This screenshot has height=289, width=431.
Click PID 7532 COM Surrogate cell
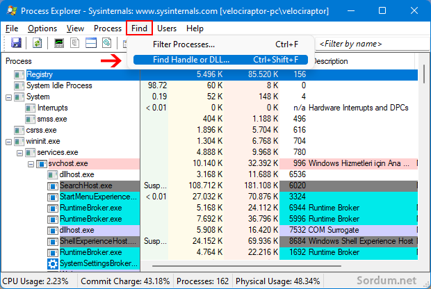point(324,230)
